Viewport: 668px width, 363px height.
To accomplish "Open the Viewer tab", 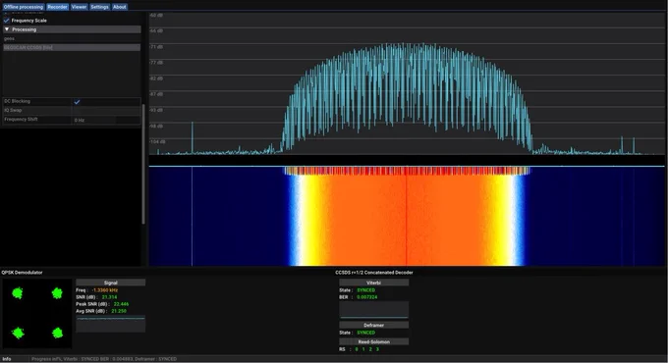I will click(79, 7).
